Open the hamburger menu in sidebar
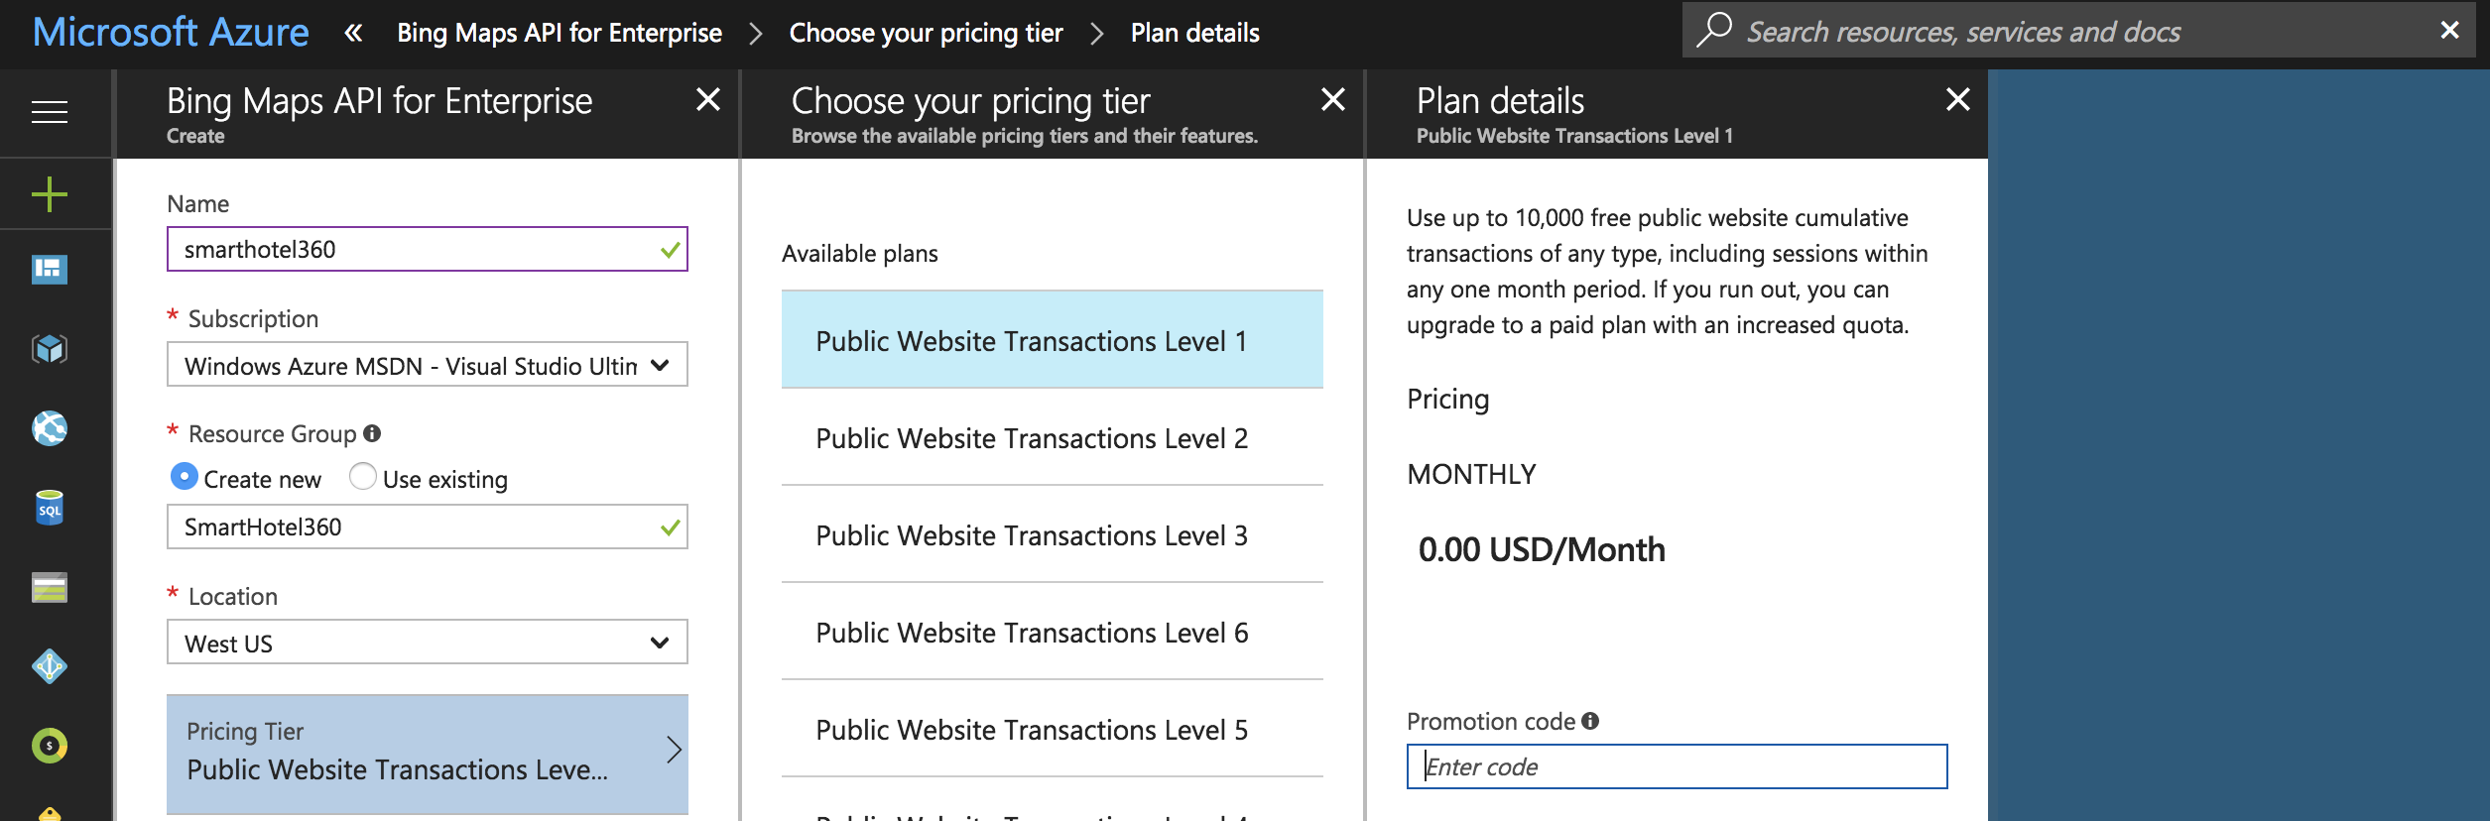This screenshot has width=2490, height=821. click(50, 112)
